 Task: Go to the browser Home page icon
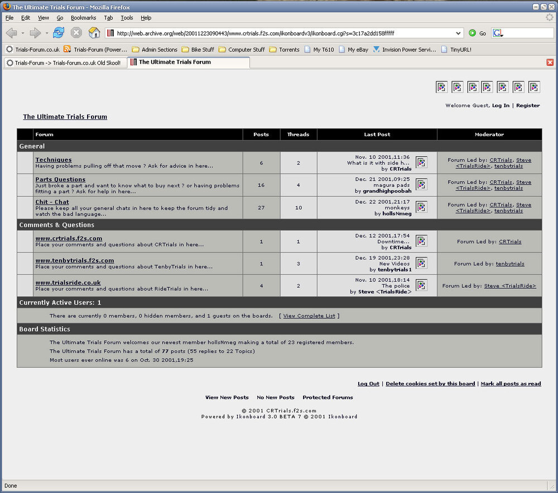94,33
